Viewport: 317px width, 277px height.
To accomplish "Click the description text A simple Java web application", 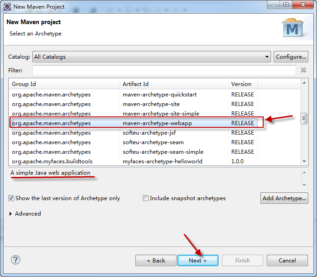I will pos(50,173).
